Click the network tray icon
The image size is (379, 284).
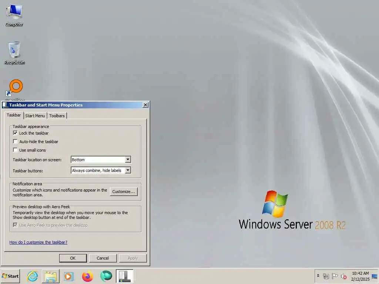pos(326,276)
